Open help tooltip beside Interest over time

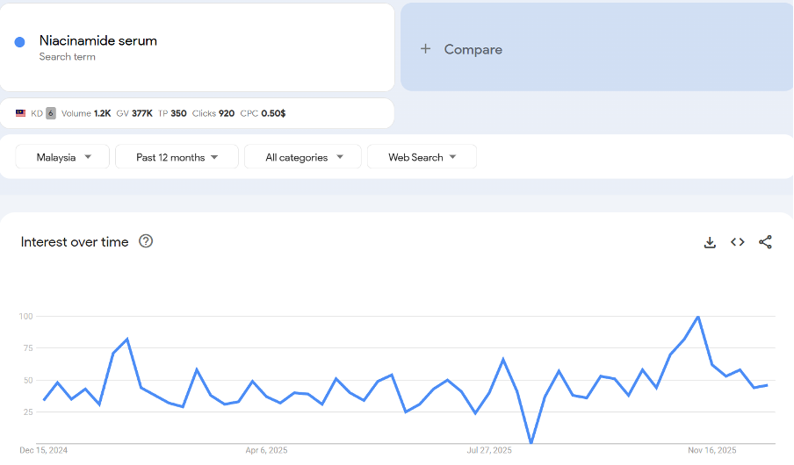pyautogui.click(x=146, y=241)
